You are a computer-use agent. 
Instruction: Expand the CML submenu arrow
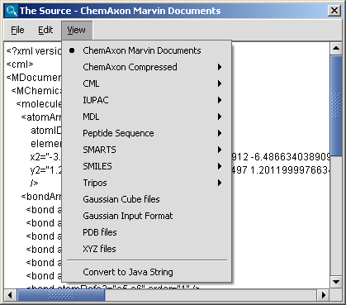[220, 83]
